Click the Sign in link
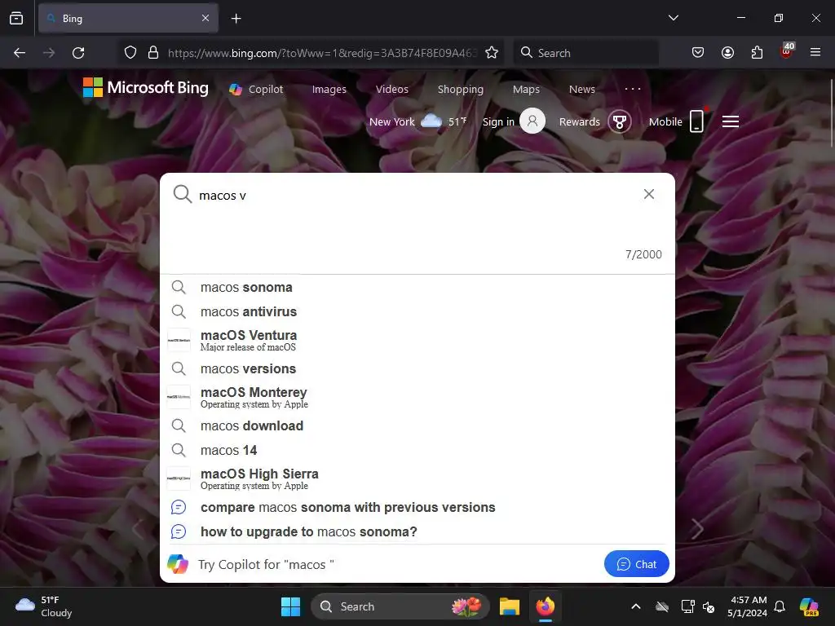The width and height of the screenshot is (835, 626). [x=498, y=122]
